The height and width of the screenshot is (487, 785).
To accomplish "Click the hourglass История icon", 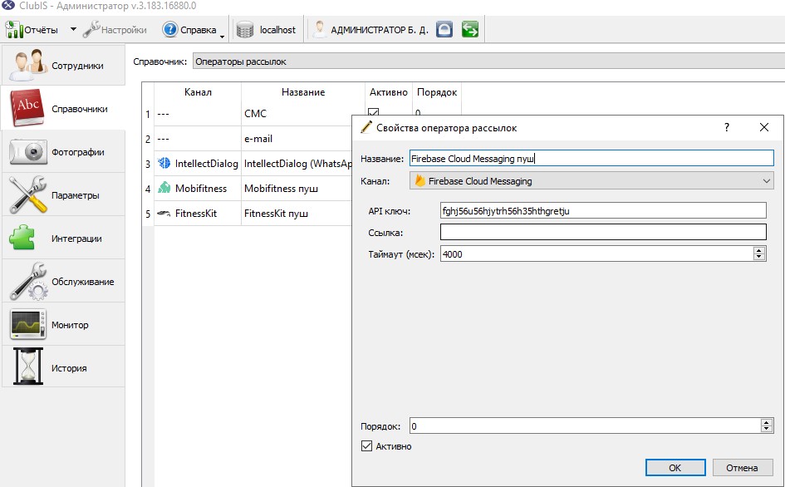I will click(28, 366).
